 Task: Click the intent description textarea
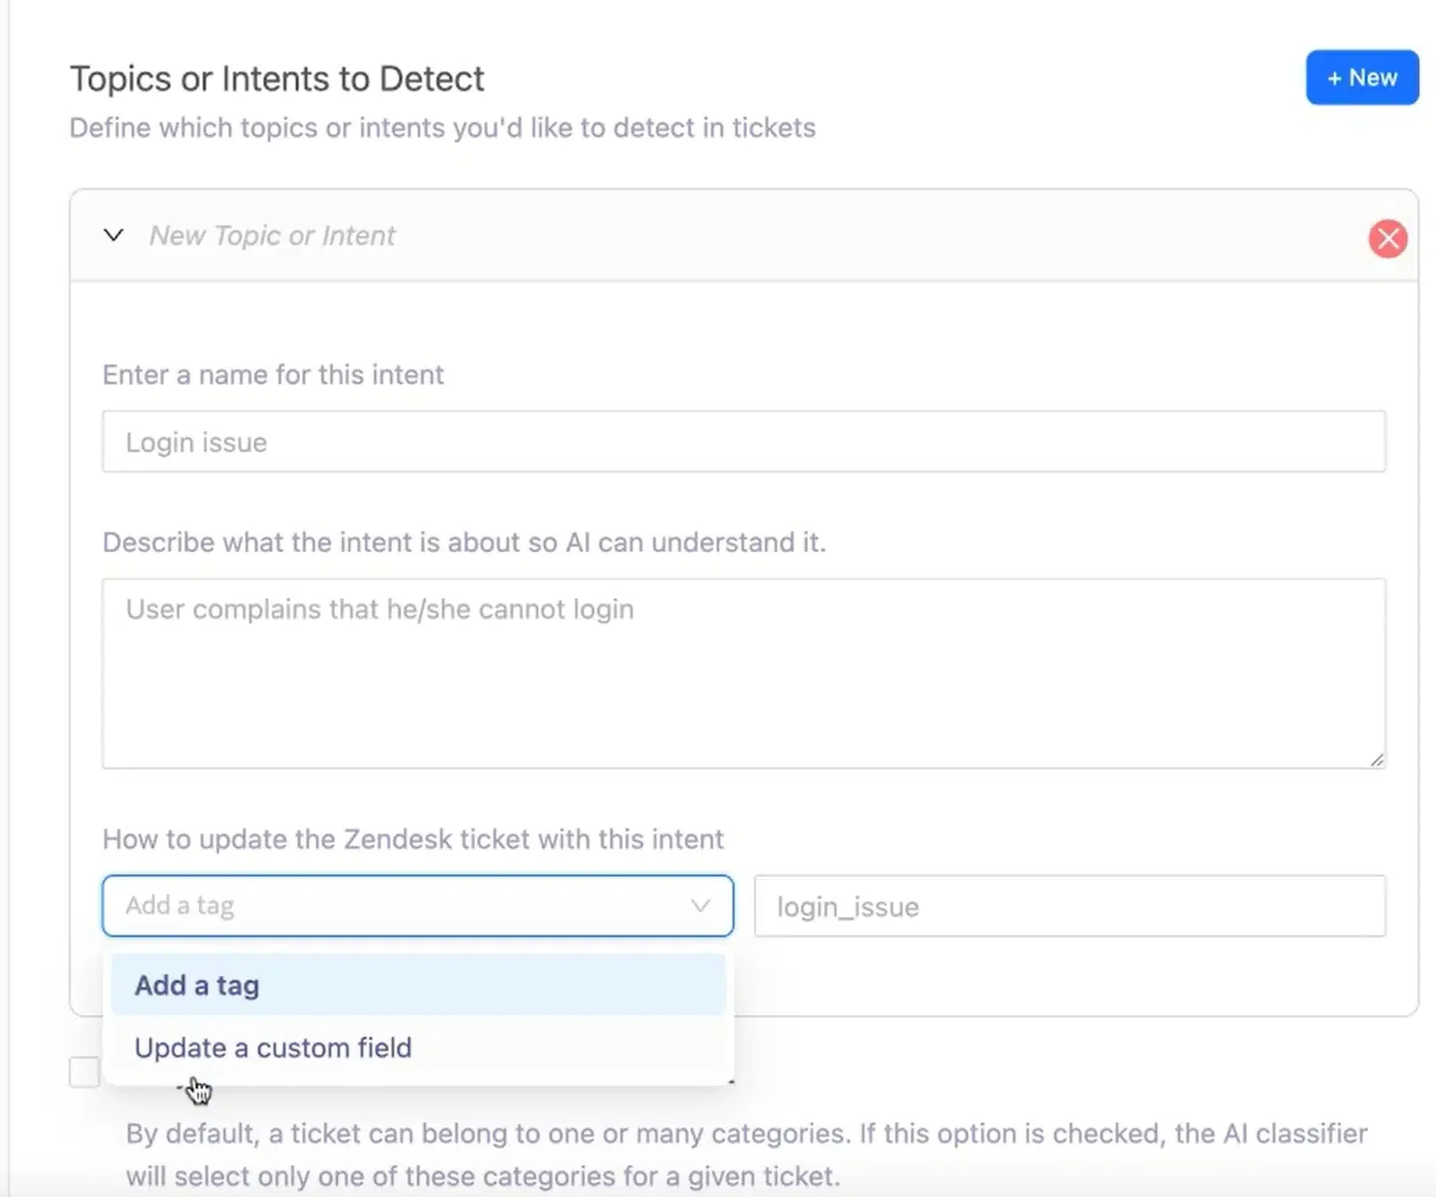744,673
